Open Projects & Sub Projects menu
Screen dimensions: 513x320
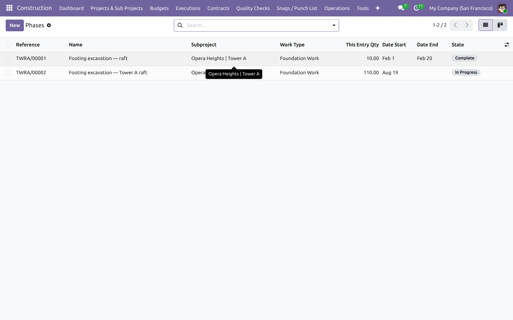[x=117, y=8]
